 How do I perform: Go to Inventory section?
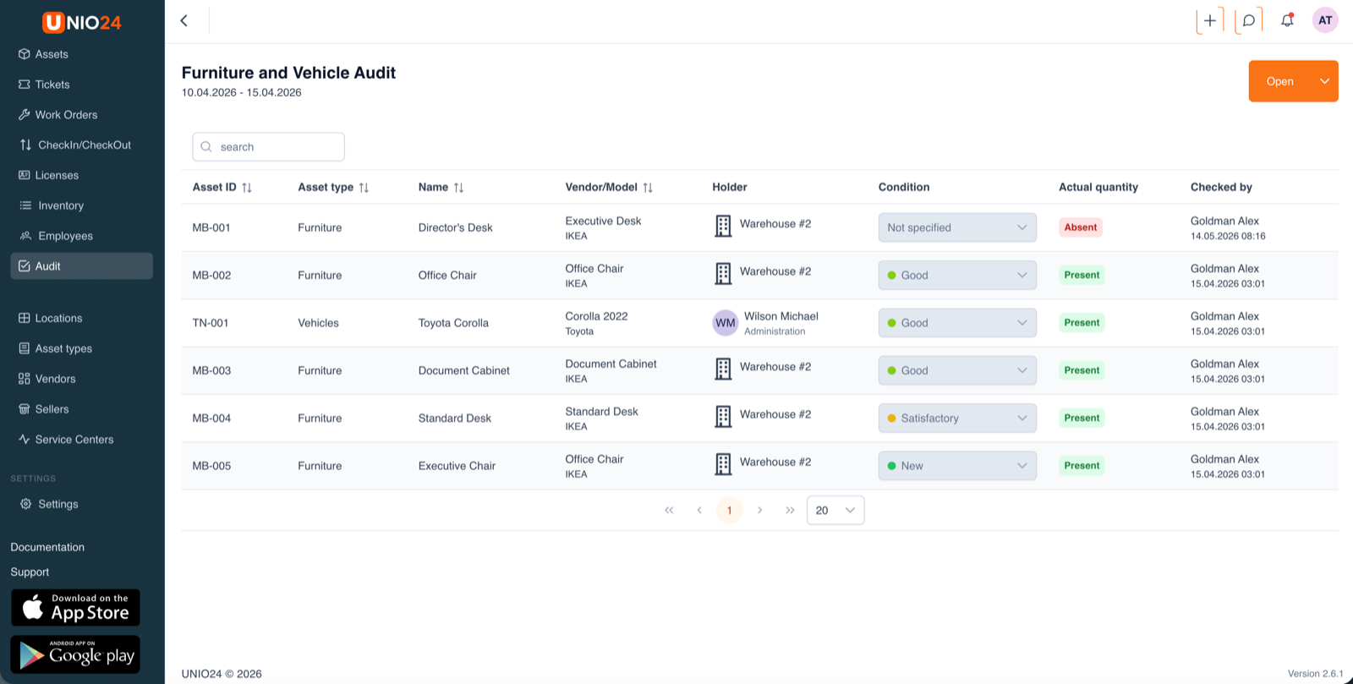(x=81, y=205)
